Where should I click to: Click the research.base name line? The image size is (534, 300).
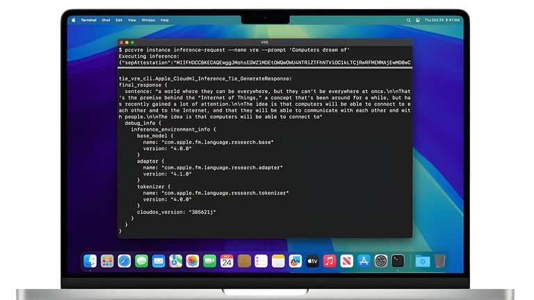tap(208, 142)
